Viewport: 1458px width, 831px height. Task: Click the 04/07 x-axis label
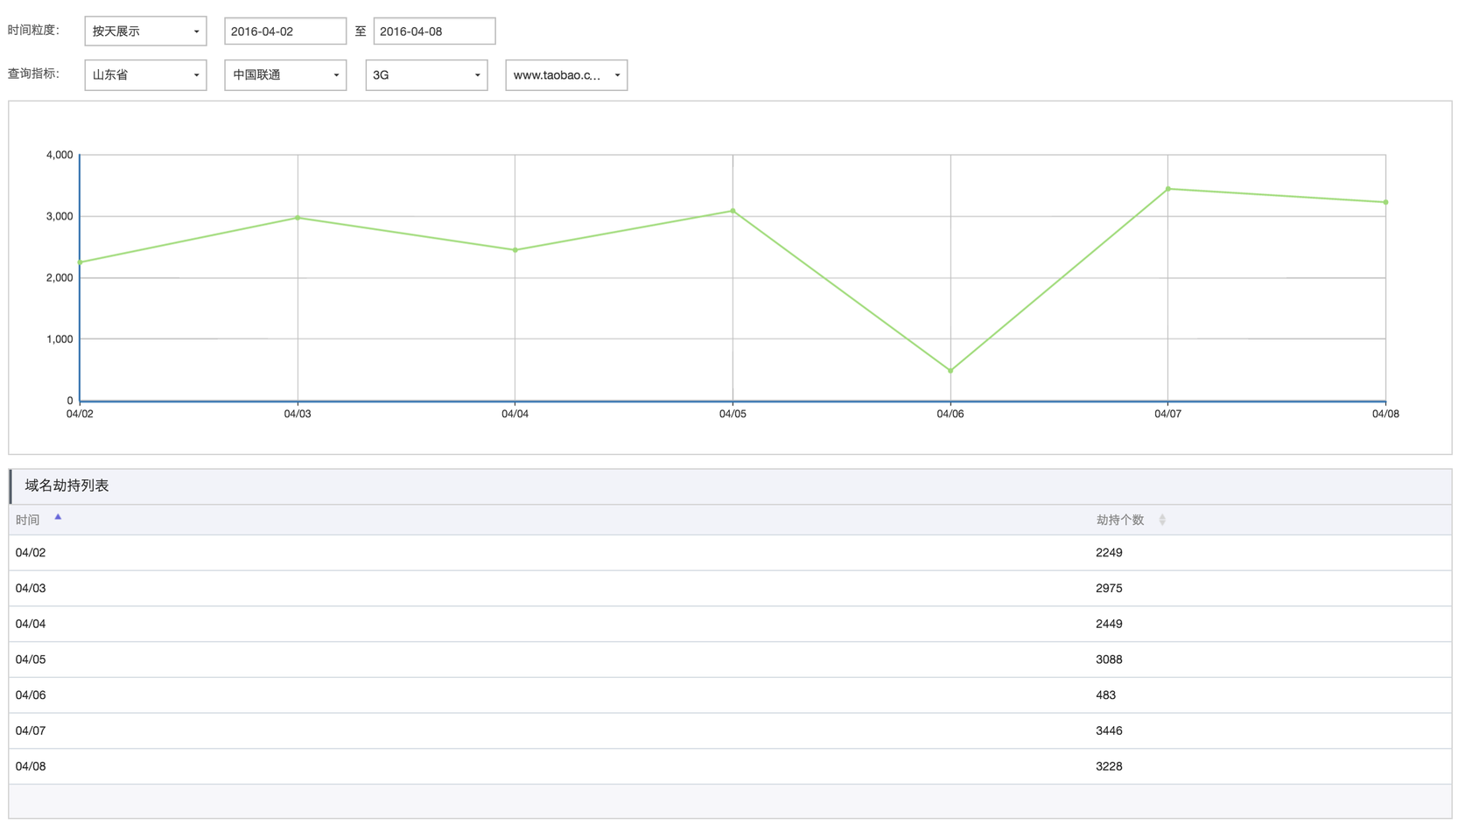1168,414
